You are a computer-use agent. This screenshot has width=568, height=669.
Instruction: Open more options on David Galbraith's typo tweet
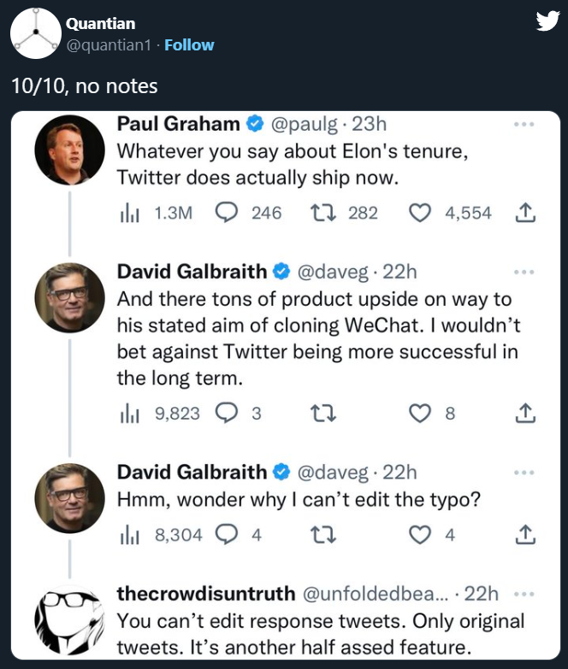(524, 472)
